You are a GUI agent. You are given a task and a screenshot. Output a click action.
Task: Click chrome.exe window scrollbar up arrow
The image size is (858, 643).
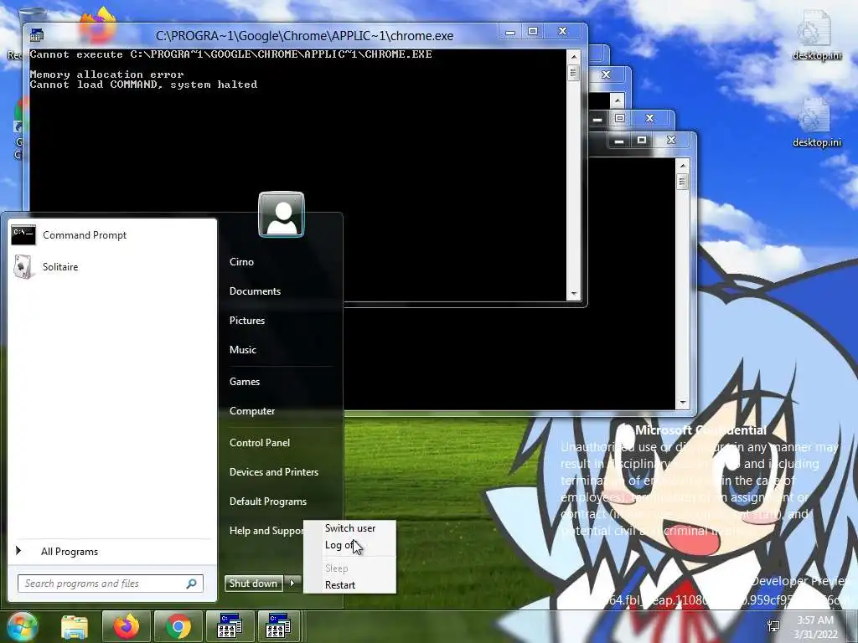[x=573, y=56]
